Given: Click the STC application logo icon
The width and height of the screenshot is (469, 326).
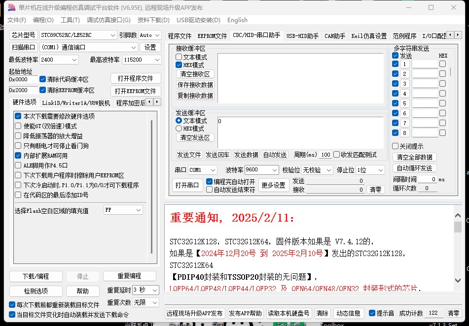Looking at the screenshot, I should [11, 7].
